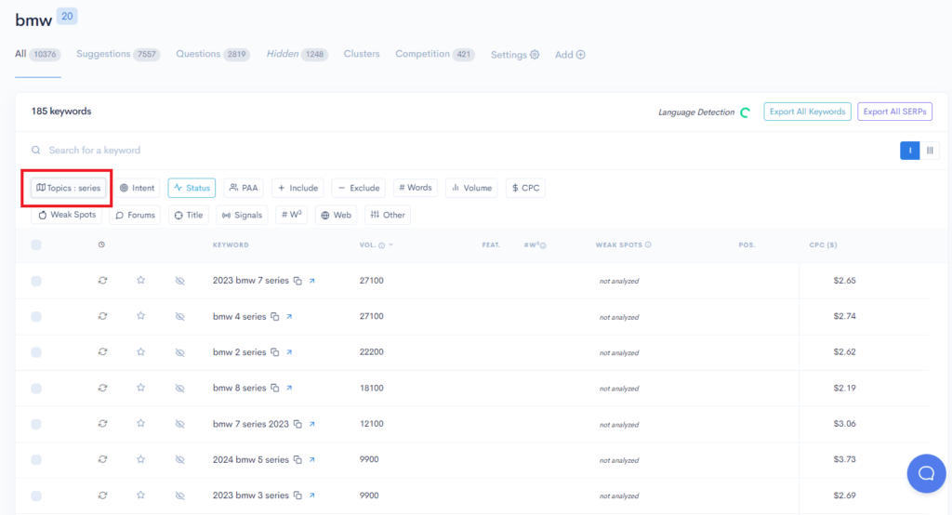Sort by volume using VOL. header arrow
The width and height of the screenshot is (952, 515).
pos(391,244)
